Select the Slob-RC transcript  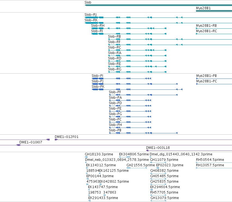coord(137,50)
